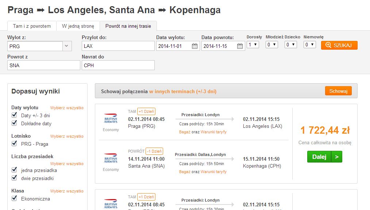370x210 pixels.
Task: Click Wybierz wszystko next to Daty wylotu
Action: pyautogui.click(x=67, y=108)
